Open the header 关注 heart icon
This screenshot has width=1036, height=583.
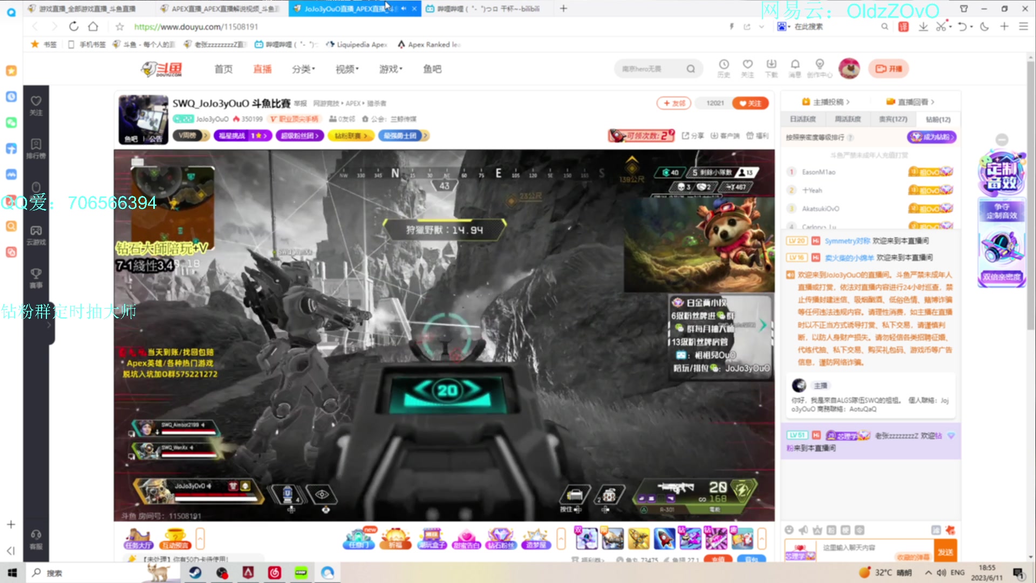[747, 68]
